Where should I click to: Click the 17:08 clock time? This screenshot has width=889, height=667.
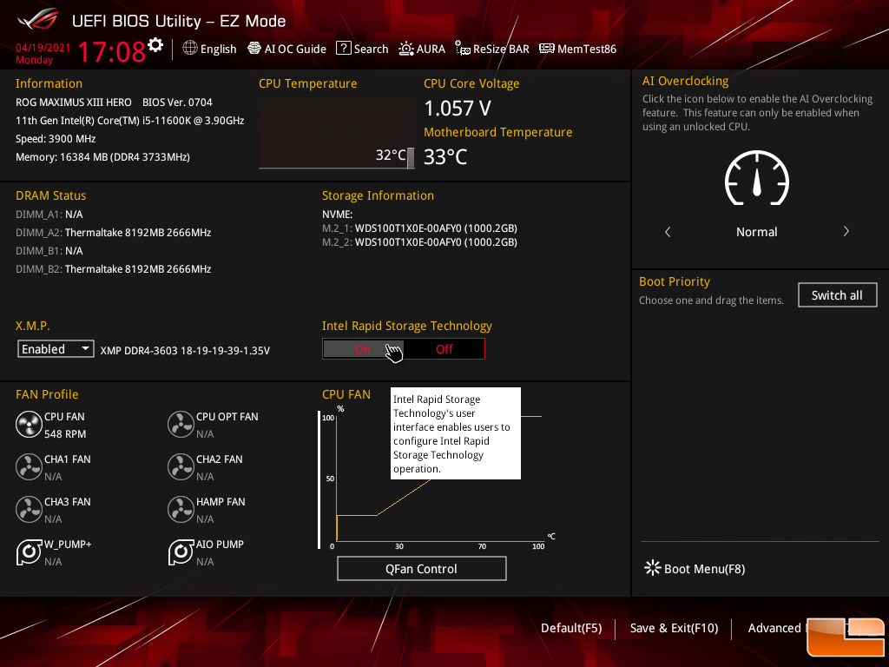point(112,51)
